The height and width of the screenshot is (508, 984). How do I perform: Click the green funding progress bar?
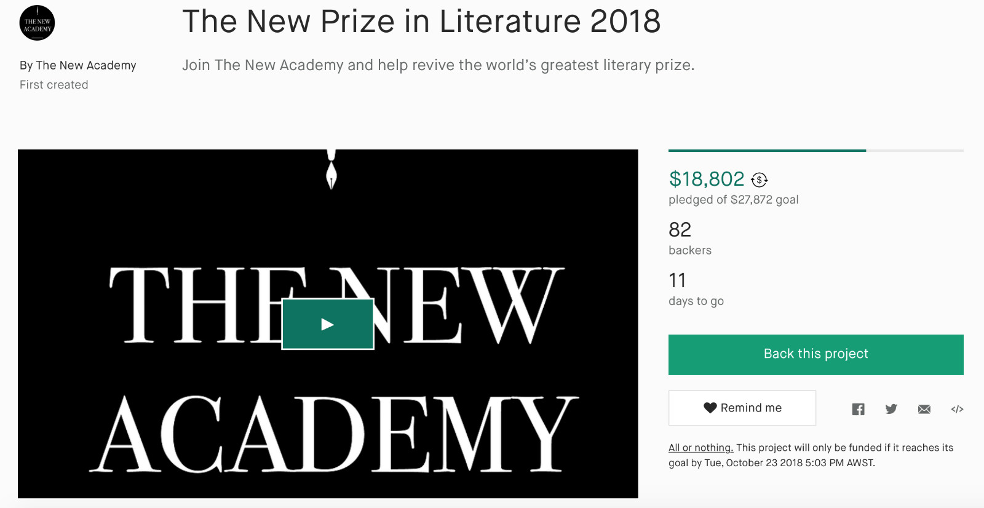tap(767, 151)
